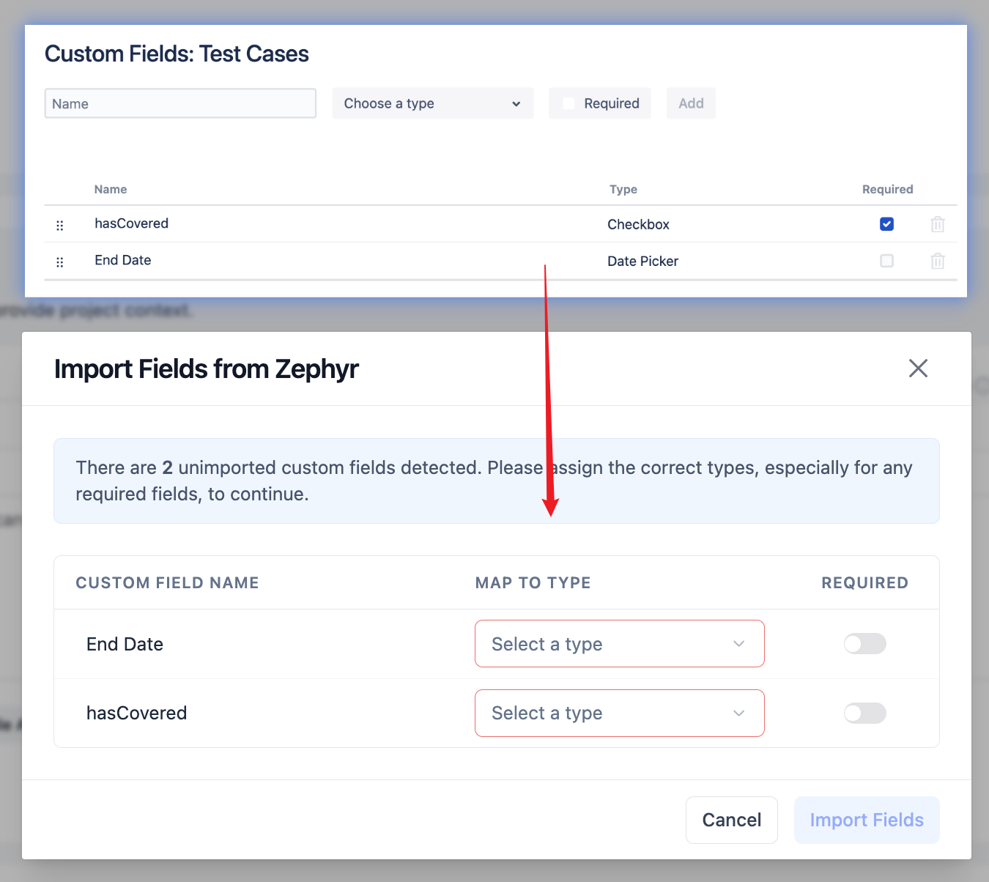
Task: Click hasCovered in the import fields list
Action: click(x=136, y=713)
